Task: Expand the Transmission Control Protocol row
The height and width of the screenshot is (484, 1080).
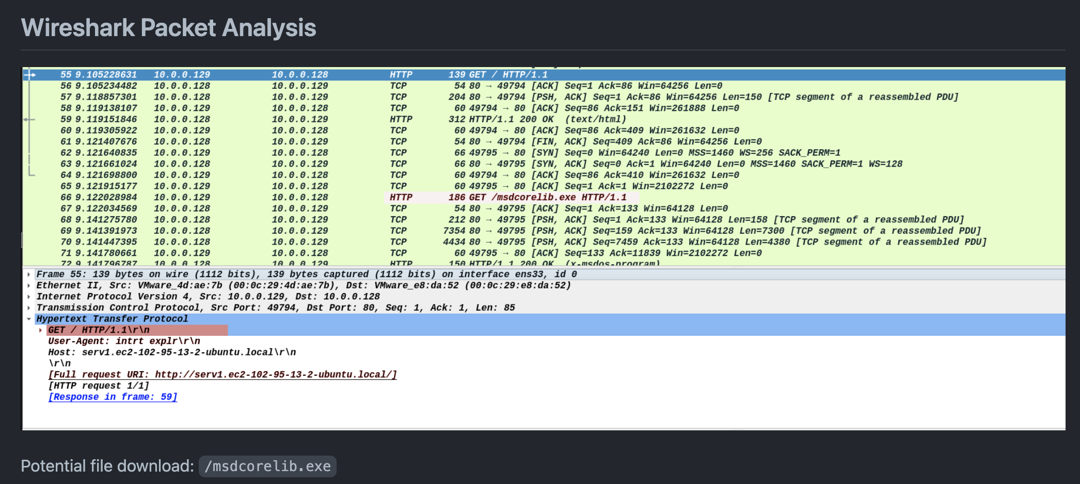Action: click(29, 308)
